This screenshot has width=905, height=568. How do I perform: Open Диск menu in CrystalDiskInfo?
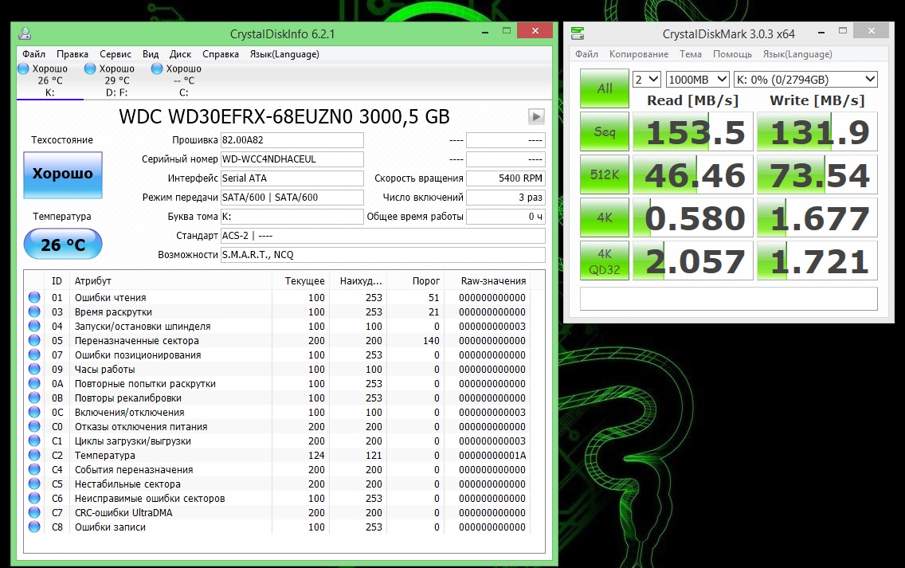180,54
